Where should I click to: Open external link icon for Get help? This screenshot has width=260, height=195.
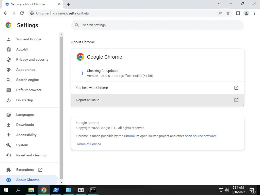236,88
